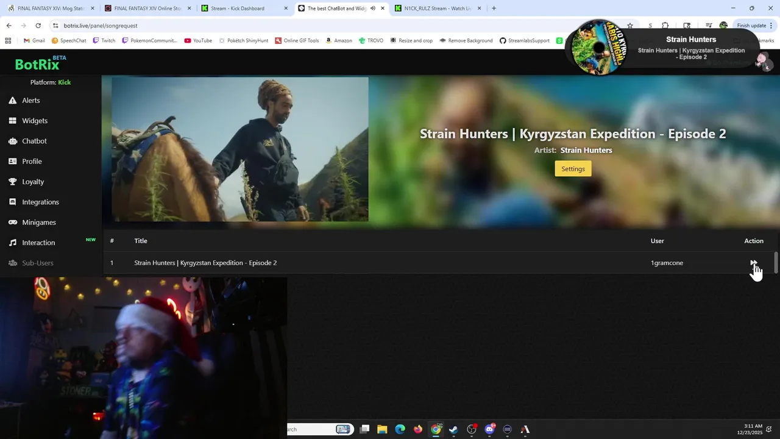This screenshot has width=780, height=439.
Task: Click the Finish update button
Action: click(x=751, y=26)
